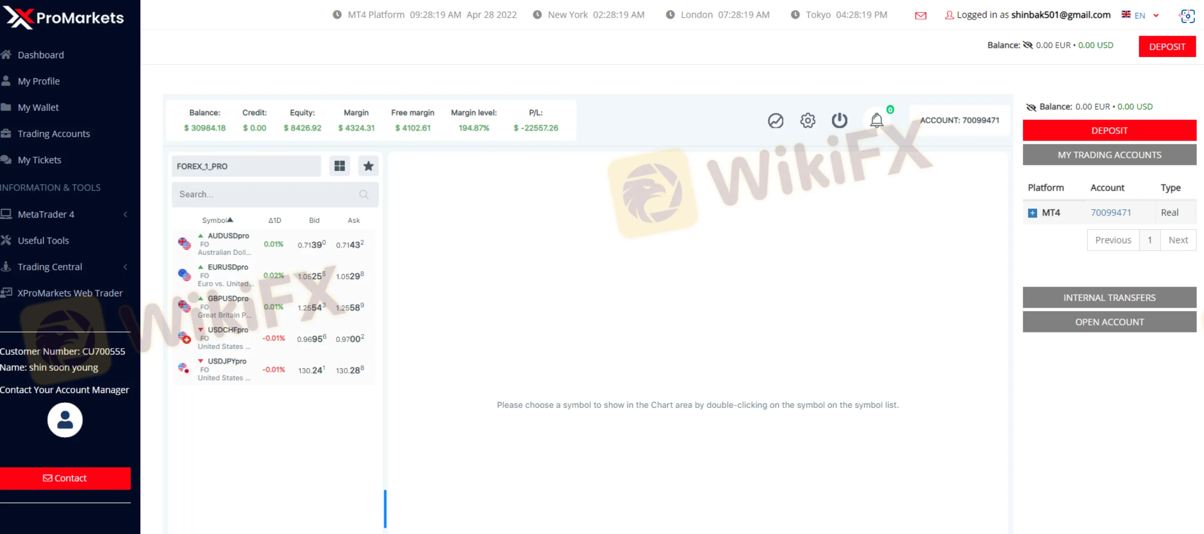Expand the MetaTrader 4 submenu chevron
The image size is (1204, 534).
(x=125, y=214)
